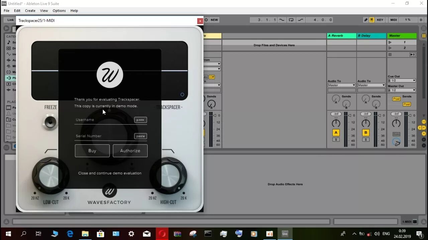Open the Edit menu
This screenshot has height=240, width=428.
pyautogui.click(x=17, y=11)
